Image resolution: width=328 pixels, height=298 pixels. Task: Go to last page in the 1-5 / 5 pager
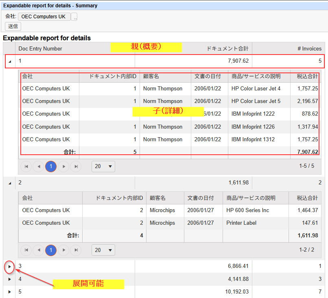pyautogui.click(x=76, y=167)
